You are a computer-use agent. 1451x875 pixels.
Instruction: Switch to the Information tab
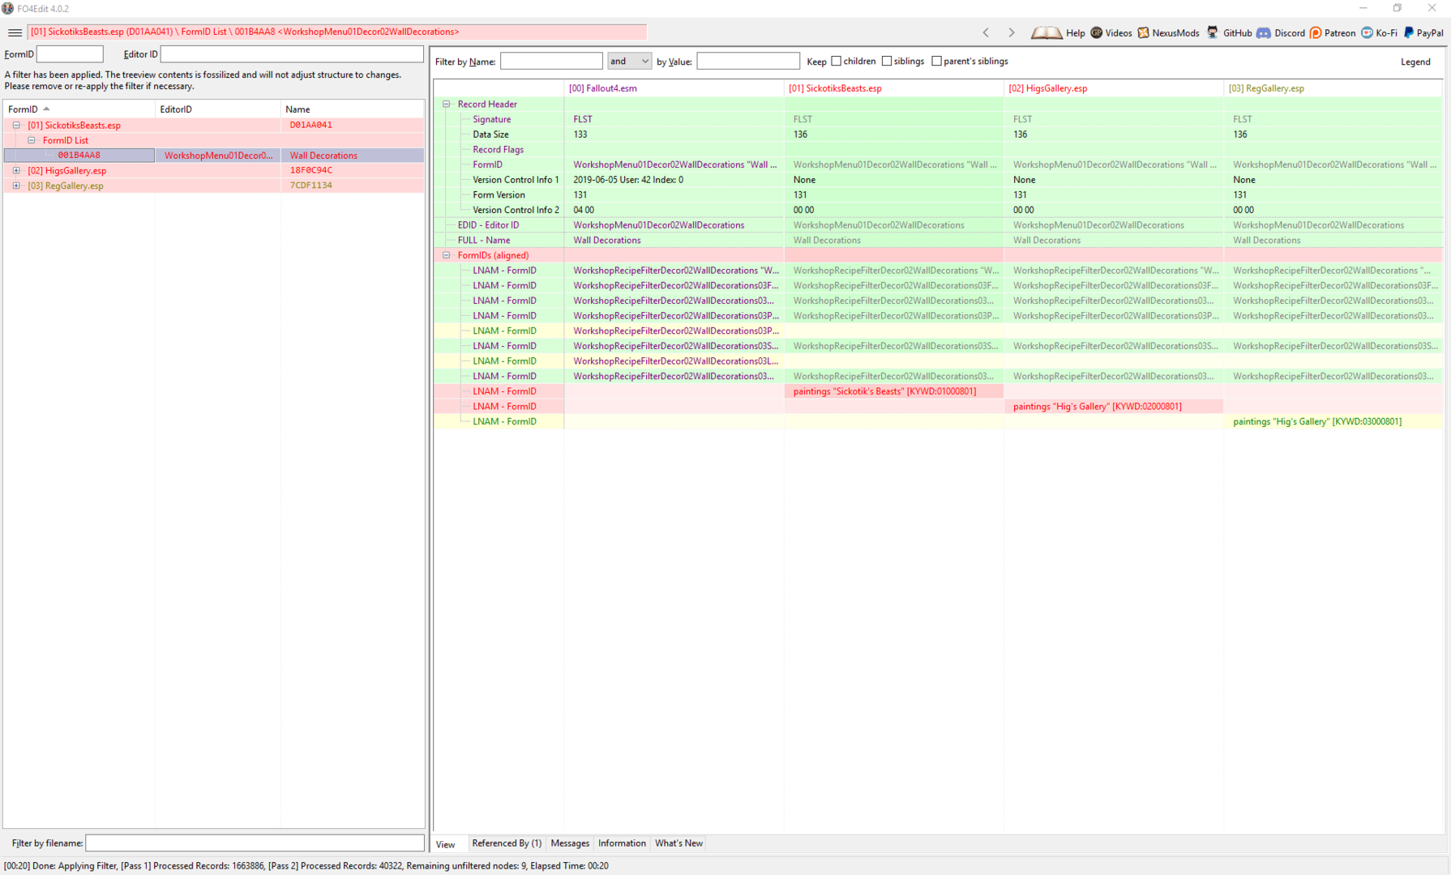point(622,843)
